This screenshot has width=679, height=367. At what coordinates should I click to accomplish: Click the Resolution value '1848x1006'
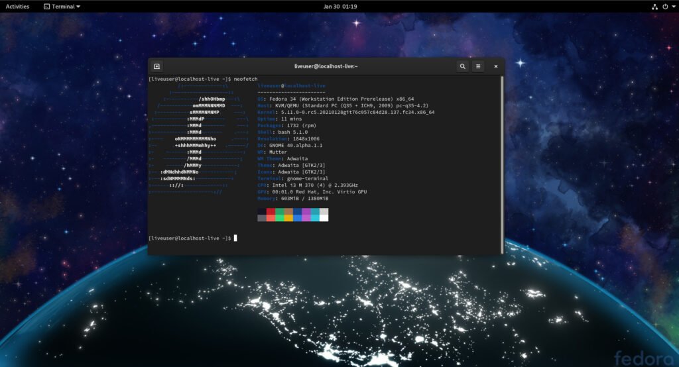306,139
